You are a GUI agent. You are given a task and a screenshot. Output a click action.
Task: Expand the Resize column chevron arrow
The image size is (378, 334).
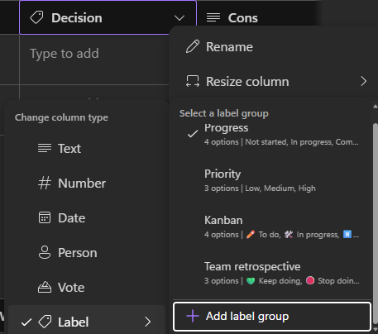pos(364,81)
